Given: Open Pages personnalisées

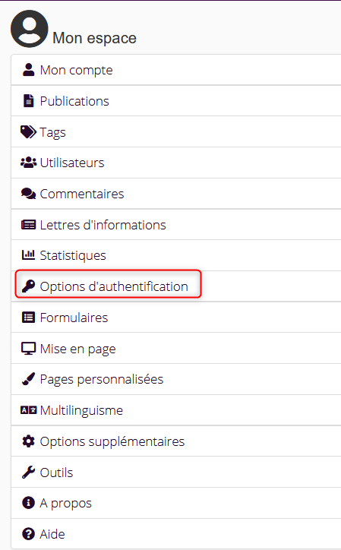Looking at the screenshot, I should 176,379.
